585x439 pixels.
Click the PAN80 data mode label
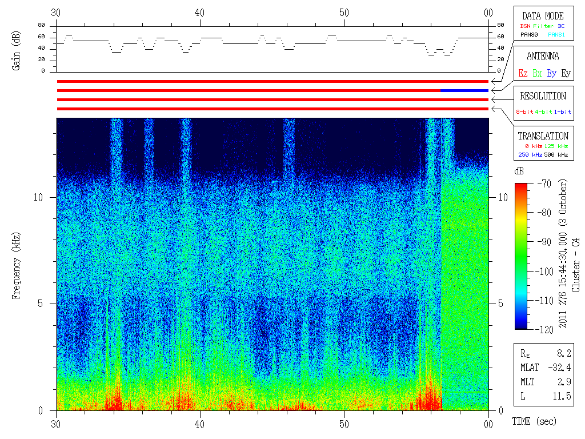pos(529,35)
